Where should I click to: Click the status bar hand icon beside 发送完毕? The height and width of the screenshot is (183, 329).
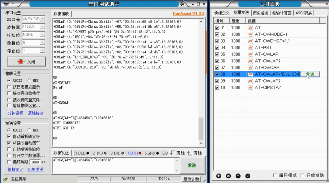[x=6, y=179]
